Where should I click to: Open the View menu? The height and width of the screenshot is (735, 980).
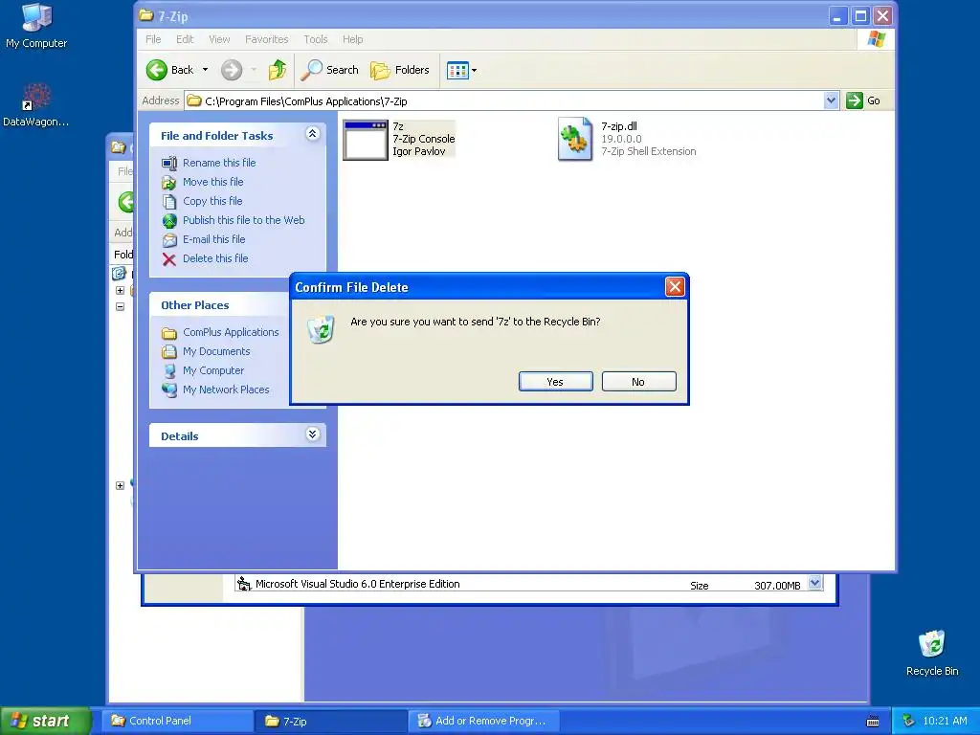pos(219,39)
